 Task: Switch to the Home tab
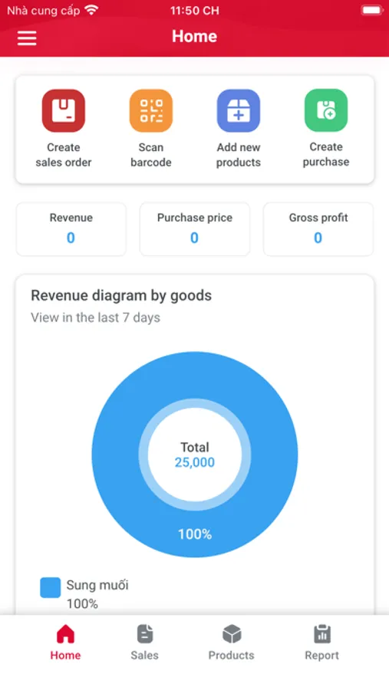[x=65, y=642]
